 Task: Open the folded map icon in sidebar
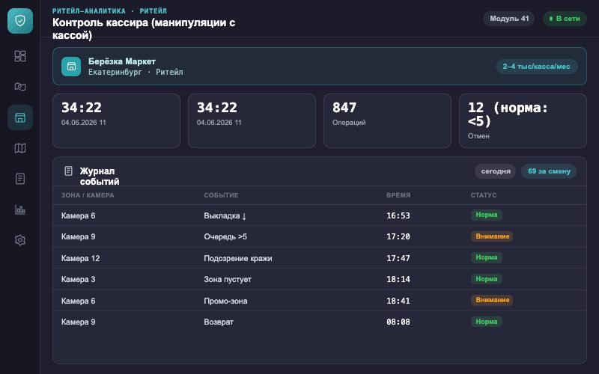20,148
